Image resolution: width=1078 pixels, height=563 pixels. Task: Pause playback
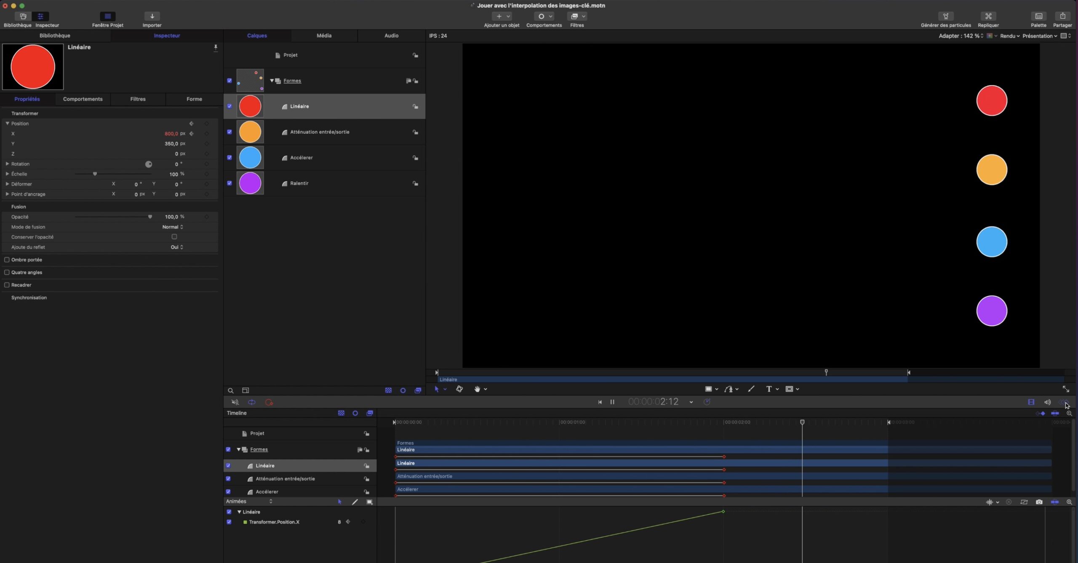[612, 403]
